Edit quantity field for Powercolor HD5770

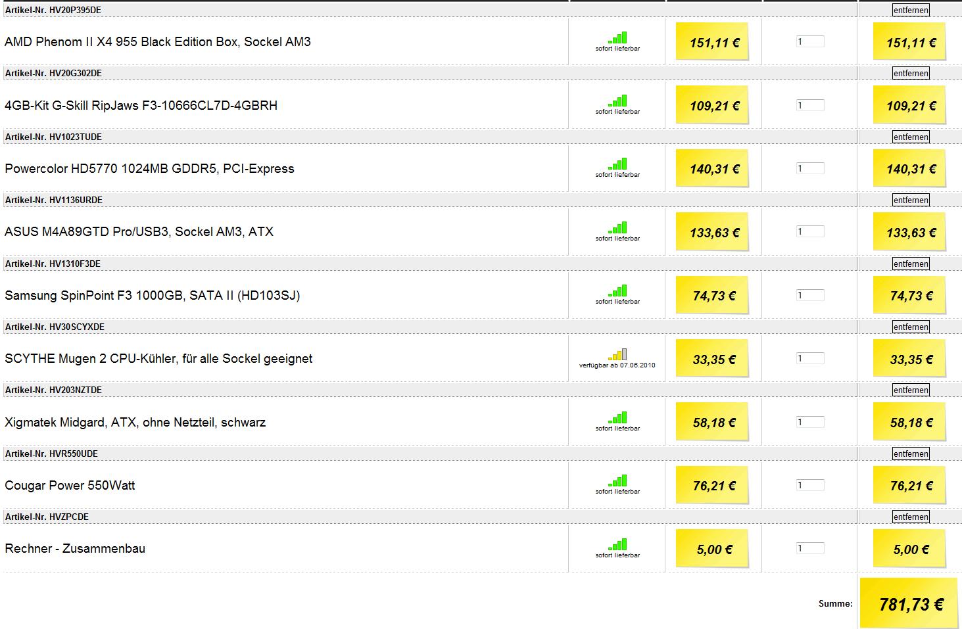(x=810, y=168)
